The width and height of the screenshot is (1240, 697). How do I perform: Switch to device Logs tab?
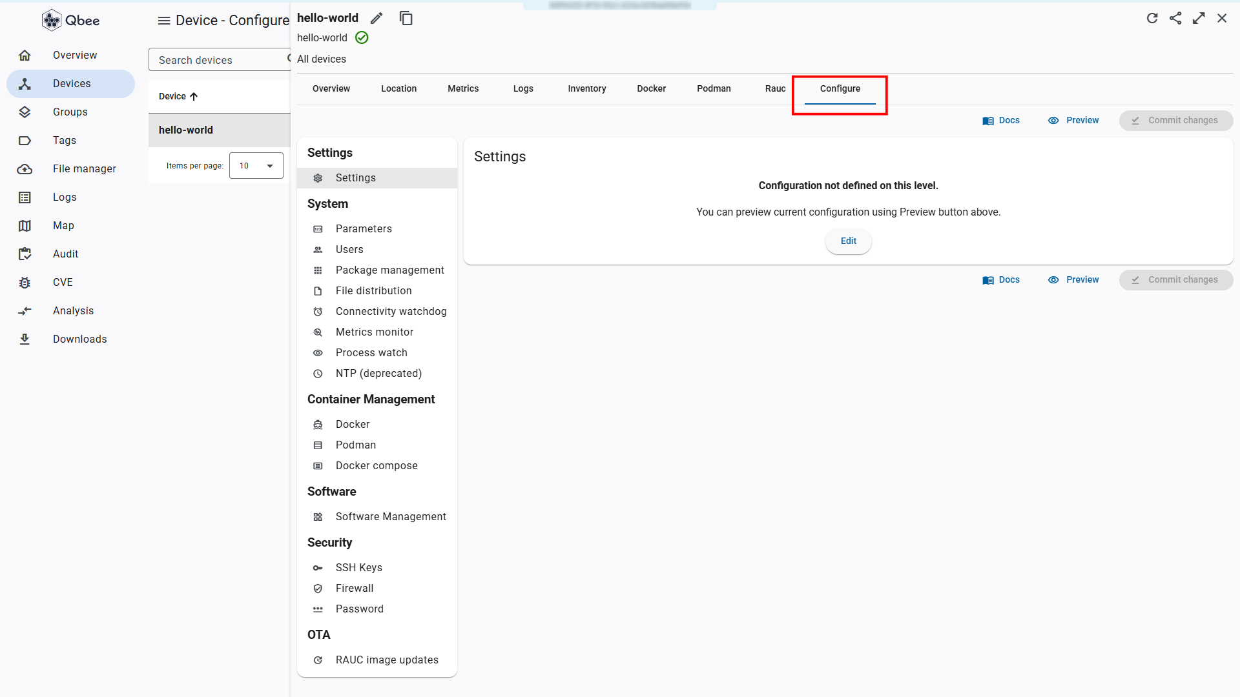pyautogui.click(x=523, y=88)
